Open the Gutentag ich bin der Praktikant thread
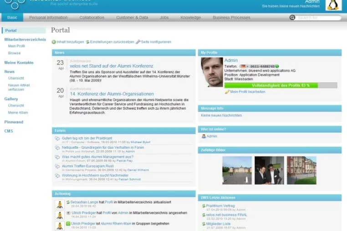The image size is (347, 231). click(x=87, y=138)
